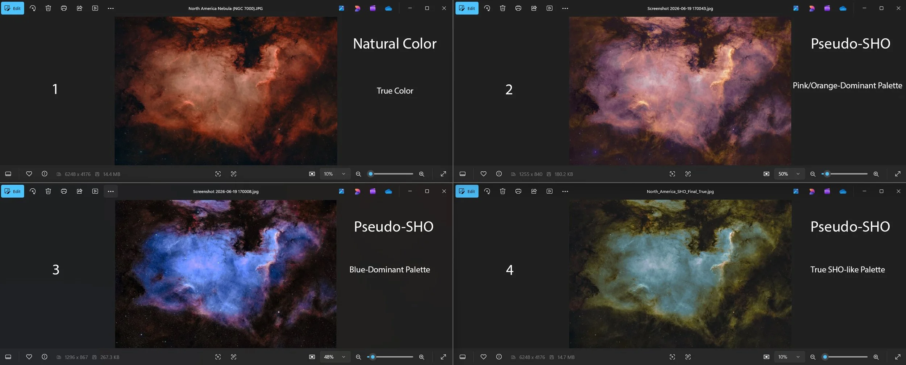Open See more menu in Screenshot 170008.jpg window
Screen dimensions: 906x365
111,191
